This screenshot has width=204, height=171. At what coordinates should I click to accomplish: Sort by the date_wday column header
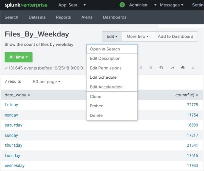pos(17,95)
